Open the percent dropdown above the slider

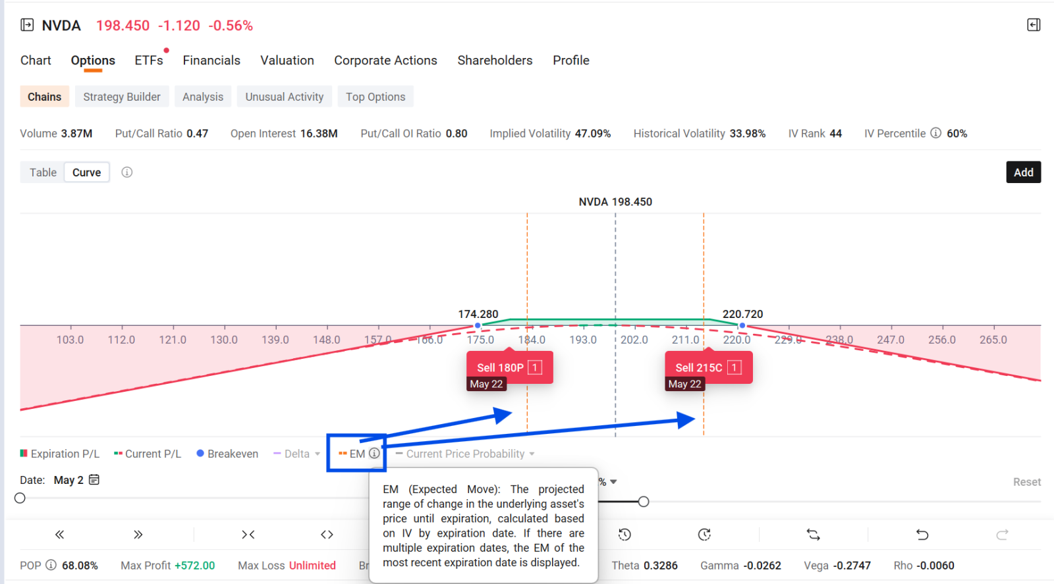[613, 482]
